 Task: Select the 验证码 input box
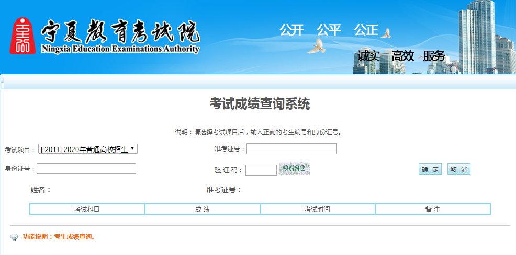coord(261,170)
